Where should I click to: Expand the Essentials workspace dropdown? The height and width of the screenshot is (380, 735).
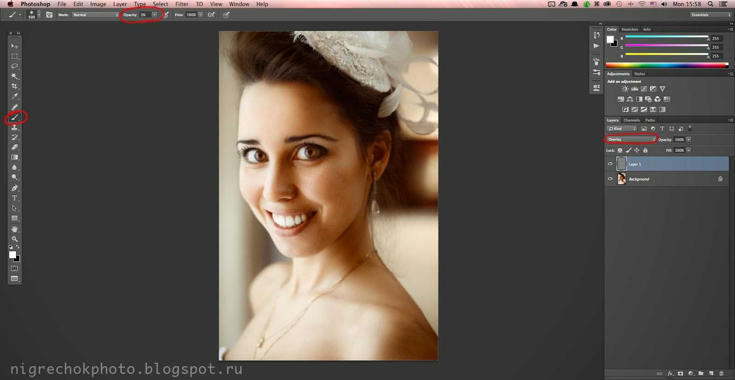pos(711,15)
